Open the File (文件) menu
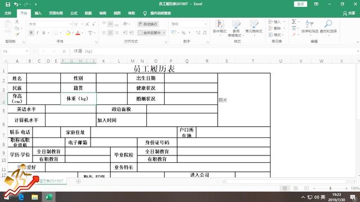Image resolution: width=360 pixels, height=202 pixels. click(8, 13)
